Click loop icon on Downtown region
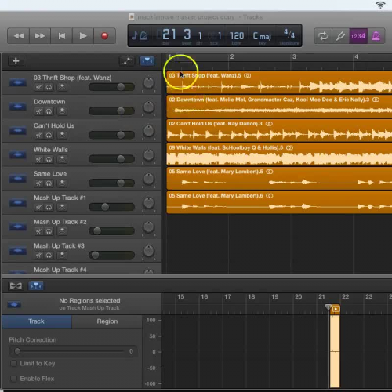The width and height of the screenshot is (392, 392). pyautogui.click(x=376, y=100)
